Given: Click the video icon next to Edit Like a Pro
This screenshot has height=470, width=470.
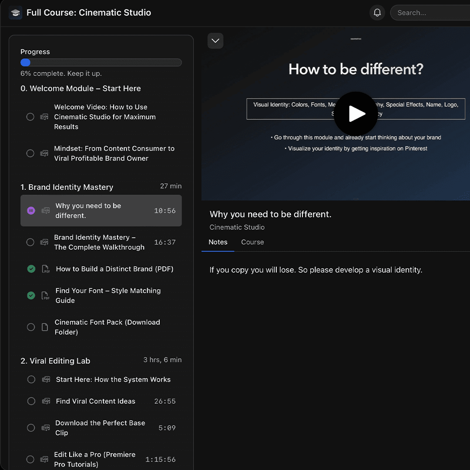Looking at the screenshot, I should (x=44, y=459).
